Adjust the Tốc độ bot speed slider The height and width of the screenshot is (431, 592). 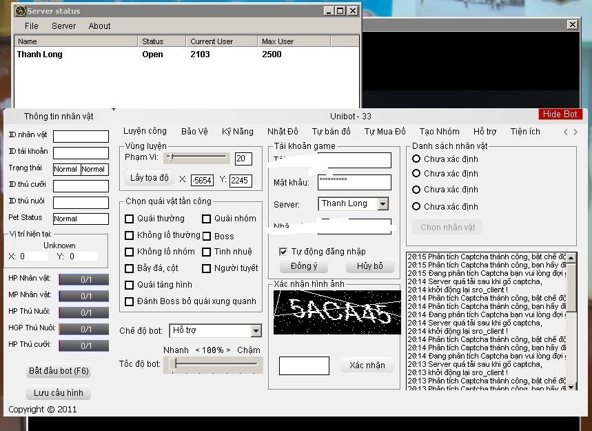point(214,365)
